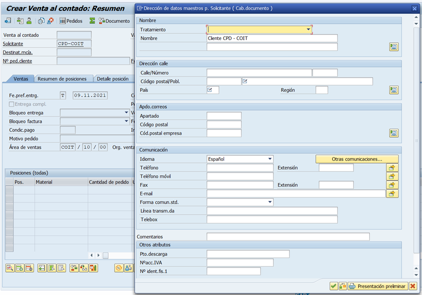Expand the Nombre section with its arrow icon
The width and height of the screenshot is (422, 295).
click(394, 47)
